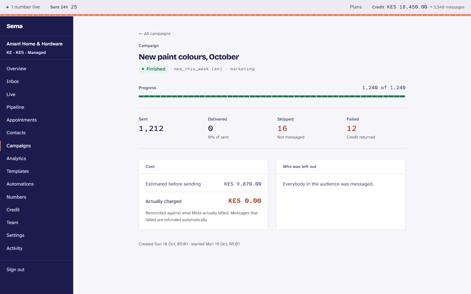Click the Failed count 12

pyautogui.click(x=352, y=129)
